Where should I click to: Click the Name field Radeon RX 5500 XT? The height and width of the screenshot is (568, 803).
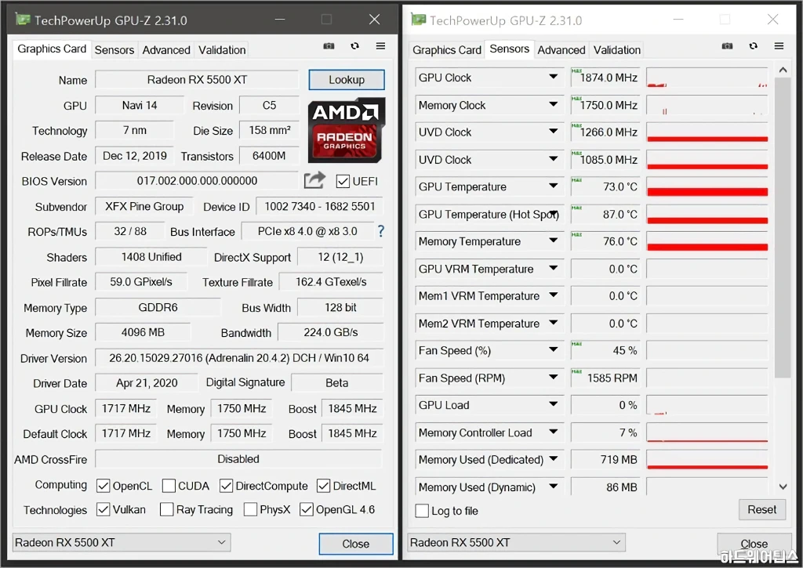197,80
